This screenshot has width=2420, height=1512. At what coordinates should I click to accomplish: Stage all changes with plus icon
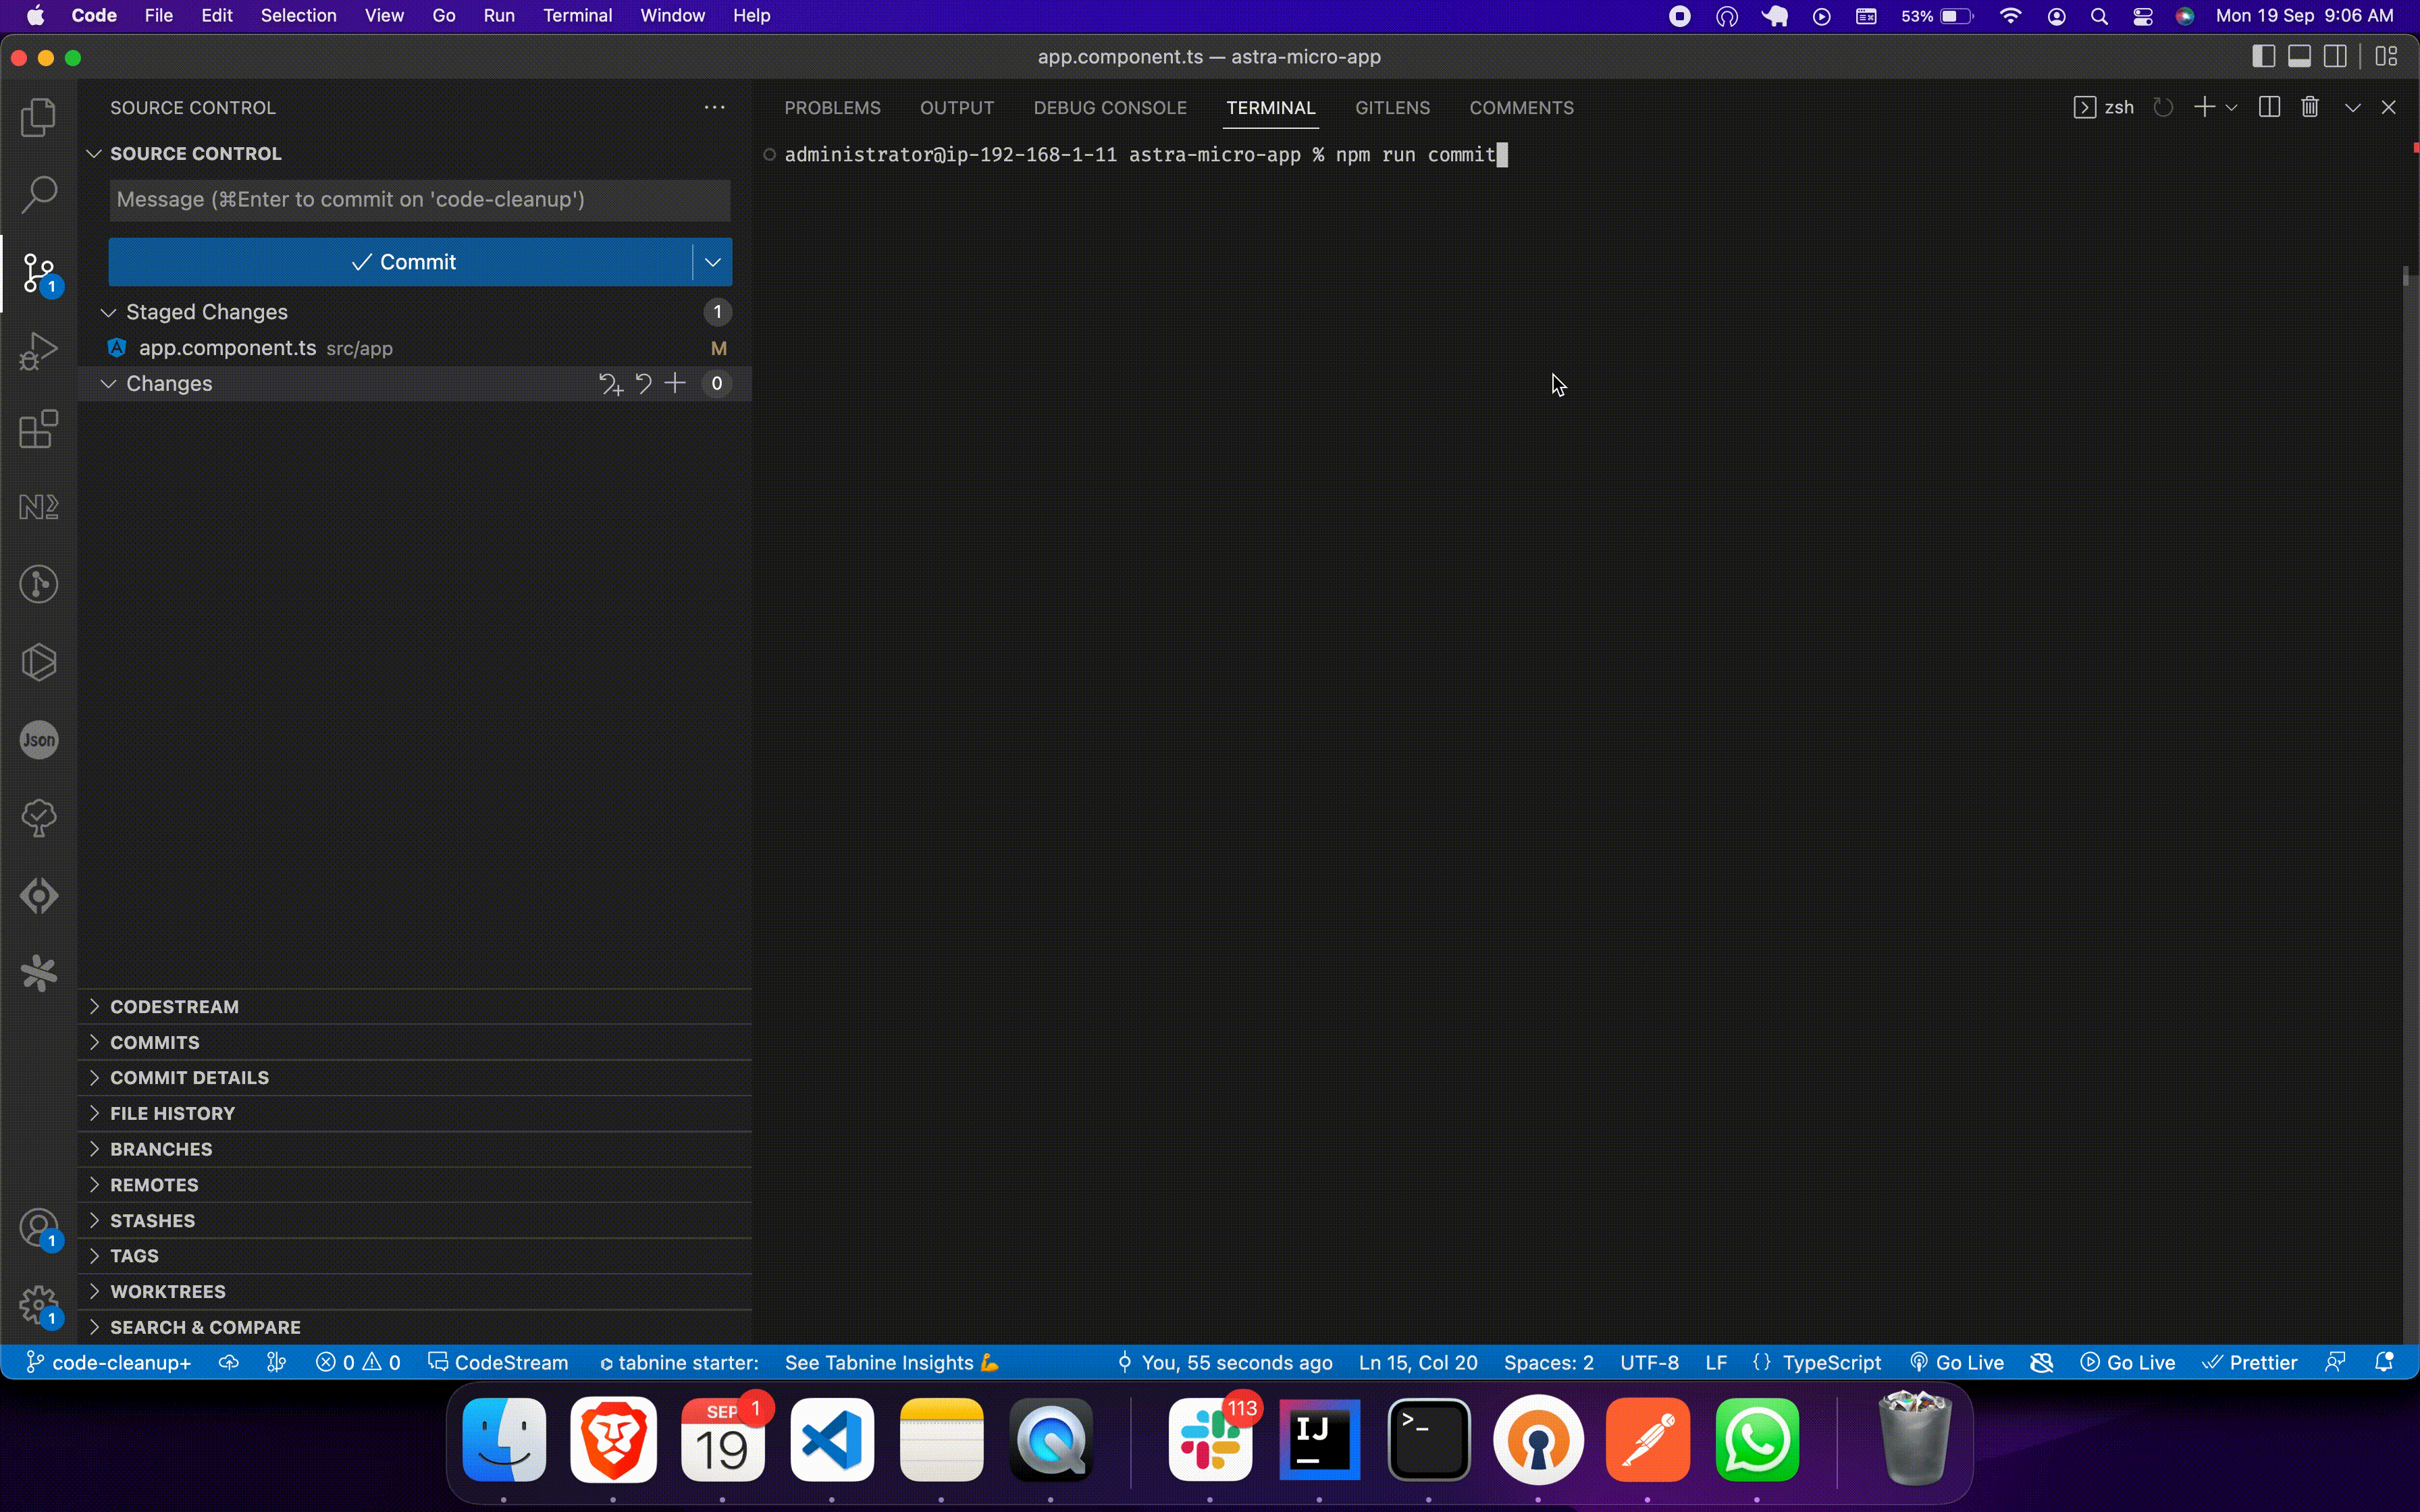click(x=676, y=383)
